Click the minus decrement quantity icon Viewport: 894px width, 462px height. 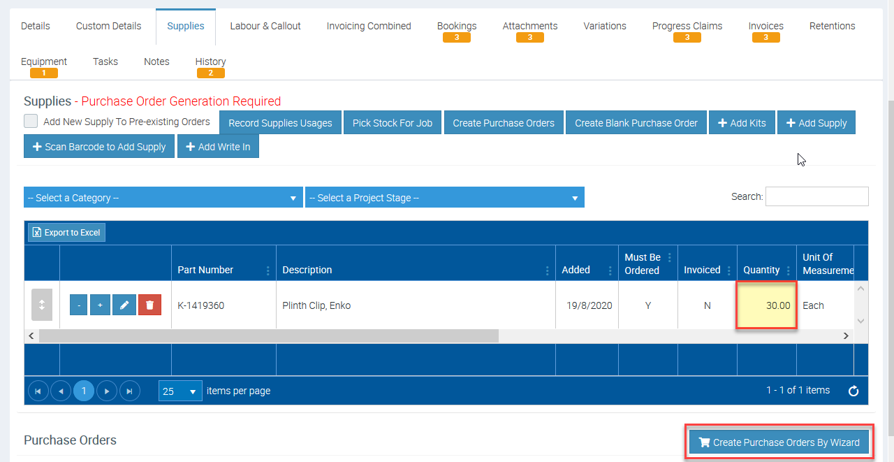pos(79,305)
